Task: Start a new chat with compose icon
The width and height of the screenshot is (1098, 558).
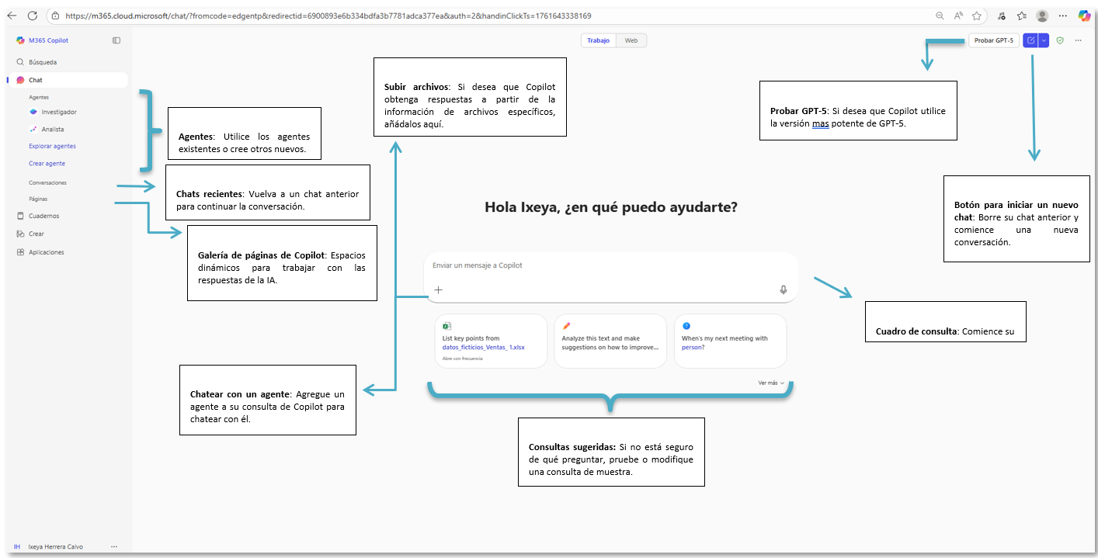Action: point(1030,40)
